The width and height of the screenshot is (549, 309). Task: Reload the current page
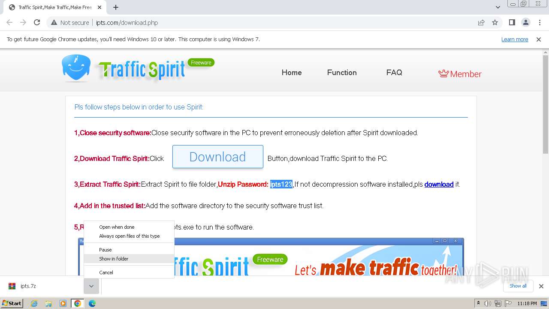(37, 23)
